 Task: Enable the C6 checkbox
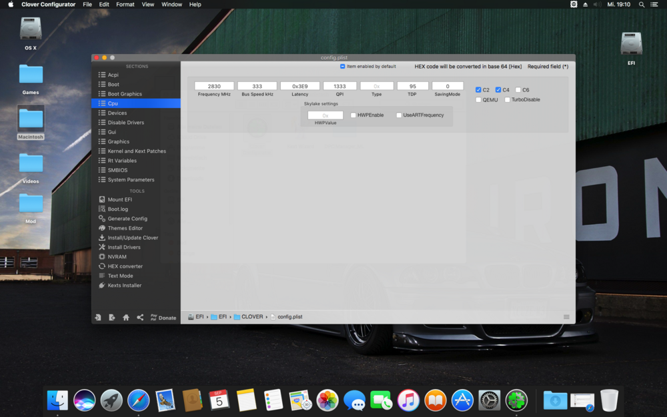[x=518, y=90]
